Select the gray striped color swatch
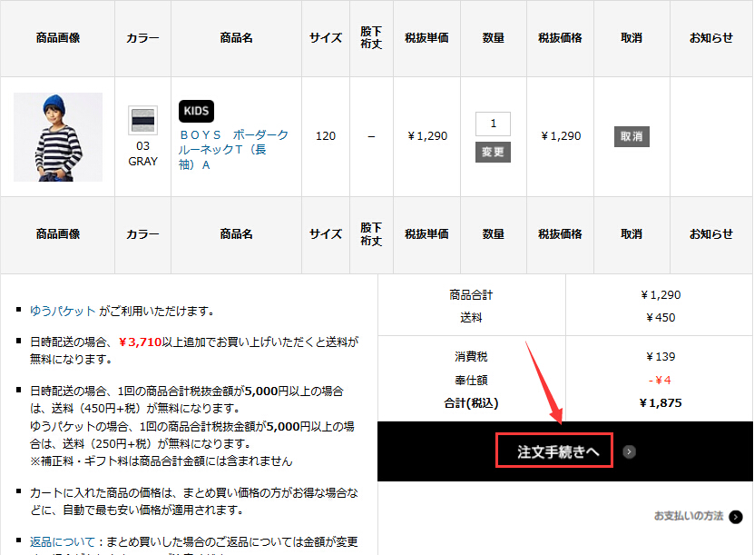Screen dimensions: 754x555 [142, 120]
